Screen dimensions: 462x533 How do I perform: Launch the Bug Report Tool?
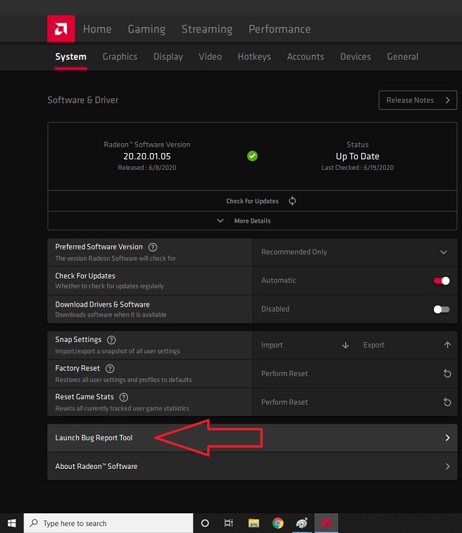click(x=252, y=438)
